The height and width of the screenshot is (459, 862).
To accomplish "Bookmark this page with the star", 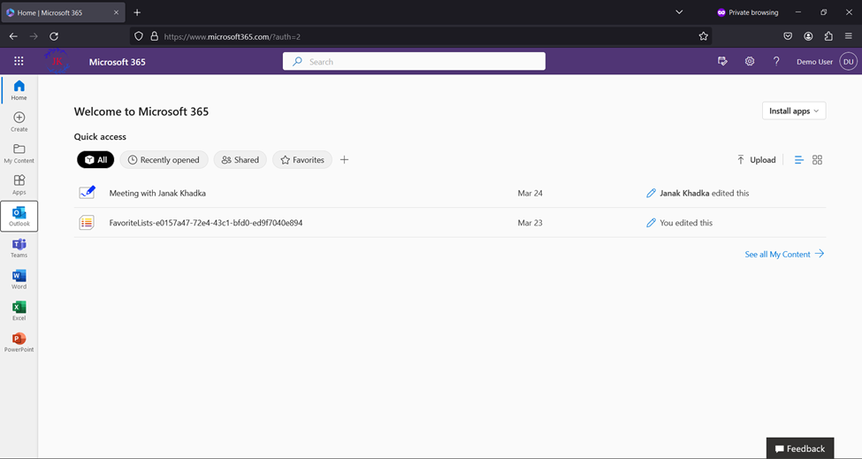I will pyautogui.click(x=703, y=36).
